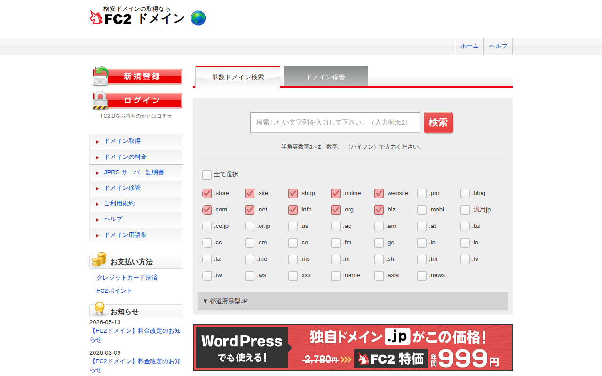602x376 pixels.
Task: Open ドメインの料金 in the sidebar
Action: coord(136,157)
